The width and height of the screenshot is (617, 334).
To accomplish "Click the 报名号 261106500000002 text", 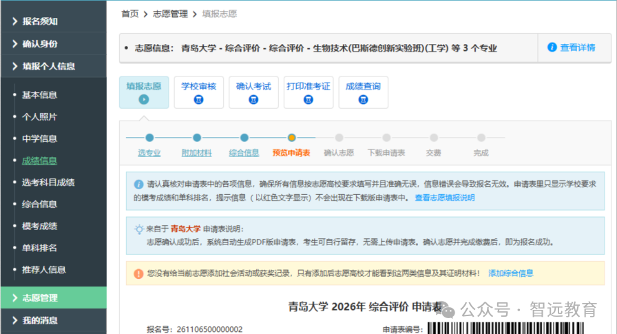I will 195,329.
